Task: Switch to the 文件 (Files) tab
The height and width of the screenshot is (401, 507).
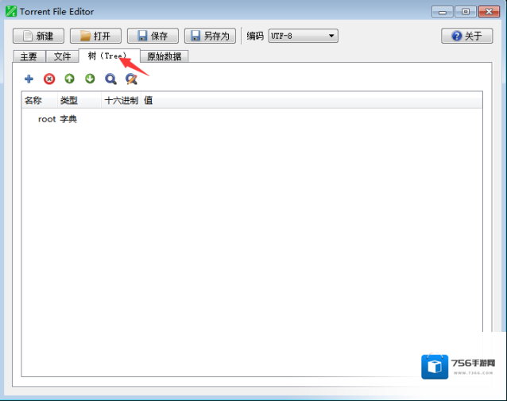Action: tap(62, 56)
